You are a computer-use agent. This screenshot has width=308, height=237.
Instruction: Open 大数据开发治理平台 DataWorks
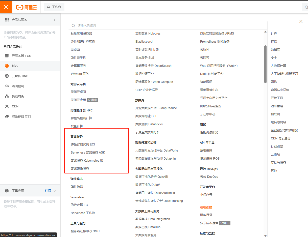[x=157, y=150]
